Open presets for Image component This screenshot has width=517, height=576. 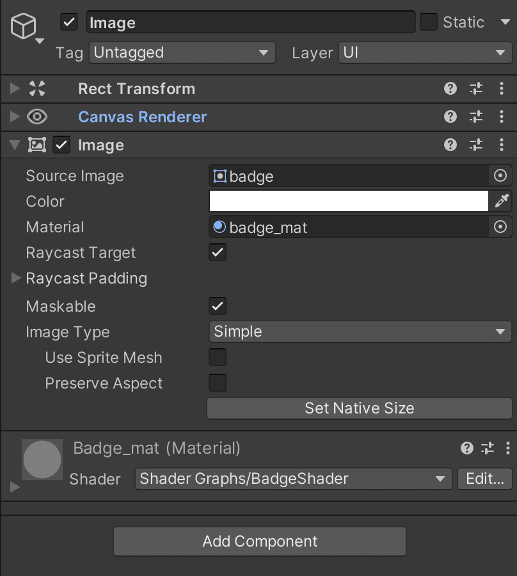click(476, 145)
